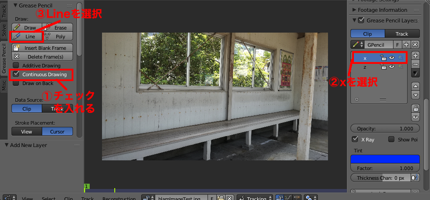
Task: Expand the Footage Information panel
Action: click(x=354, y=10)
